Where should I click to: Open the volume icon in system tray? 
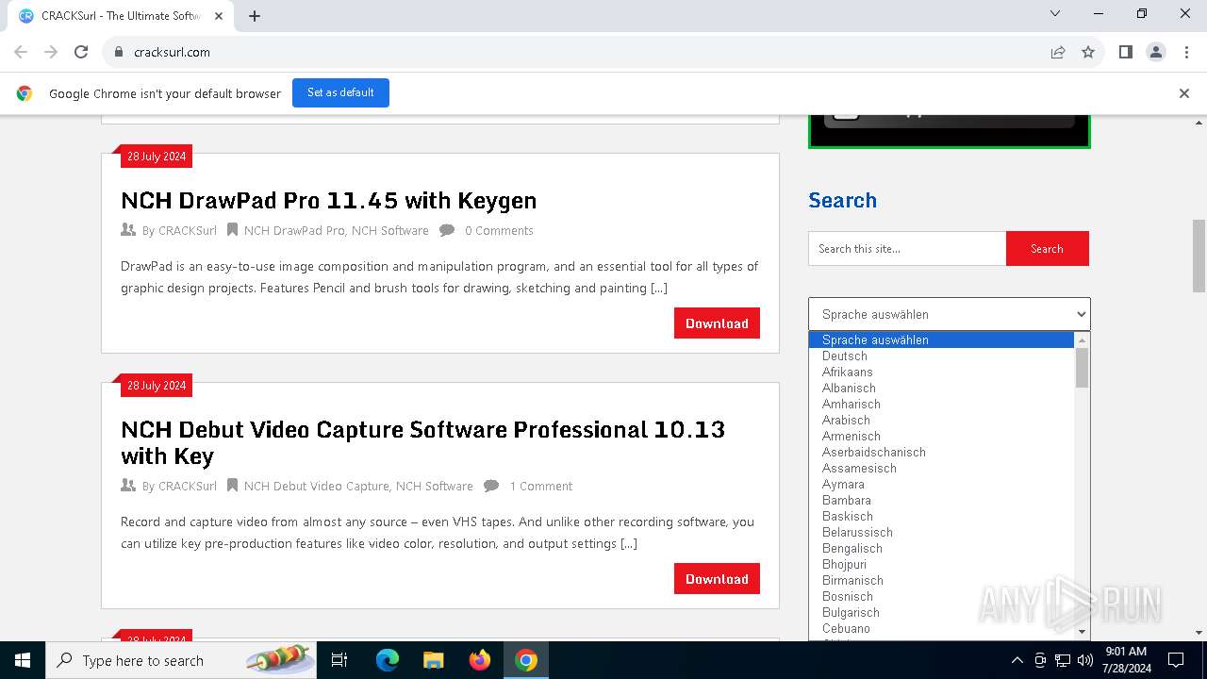[x=1085, y=660]
